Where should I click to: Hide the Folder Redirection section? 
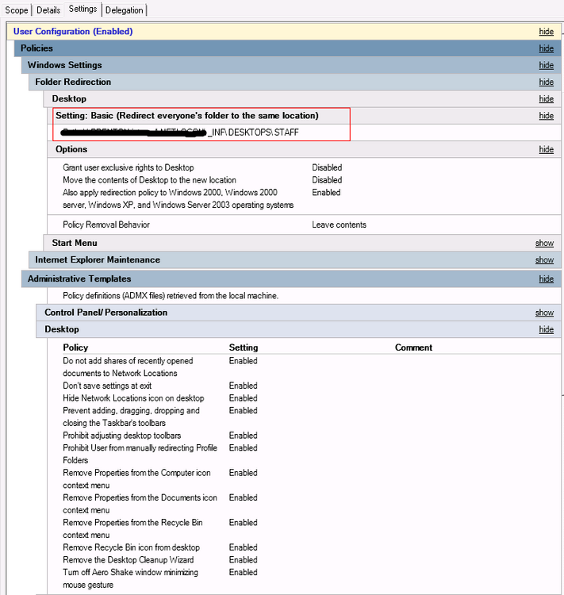click(x=547, y=82)
